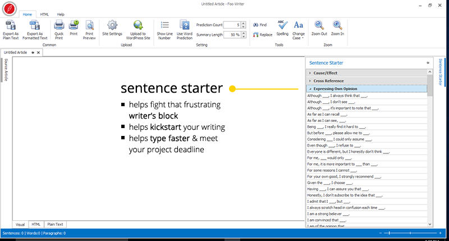Open the Change Case dropdown
The height and width of the screenshot is (241, 449).
point(299,25)
